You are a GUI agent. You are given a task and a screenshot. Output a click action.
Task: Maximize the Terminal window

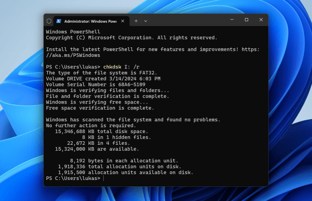coord(247,20)
